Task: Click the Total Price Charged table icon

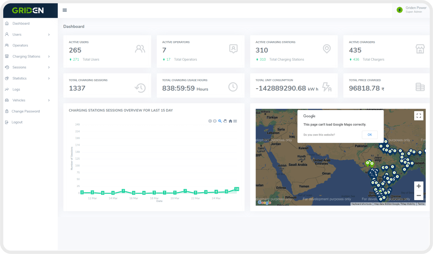Action: point(420,87)
